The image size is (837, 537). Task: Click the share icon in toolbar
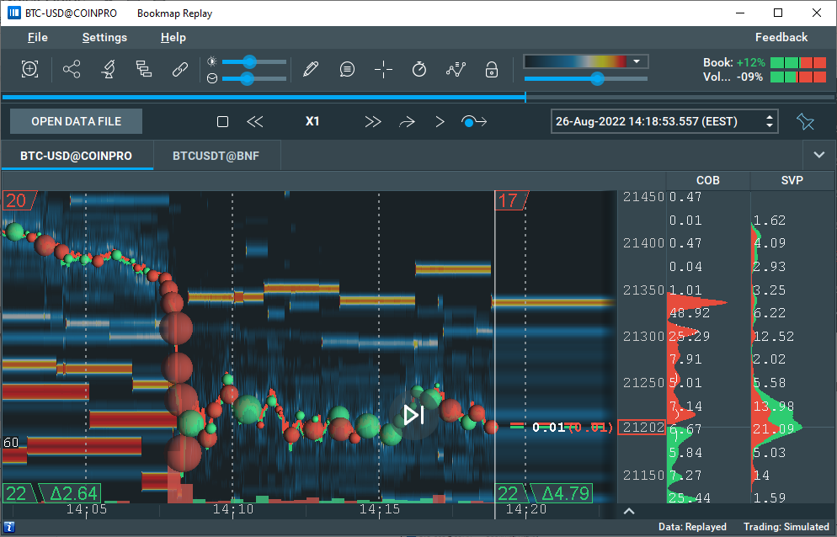pyautogui.click(x=72, y=70)
